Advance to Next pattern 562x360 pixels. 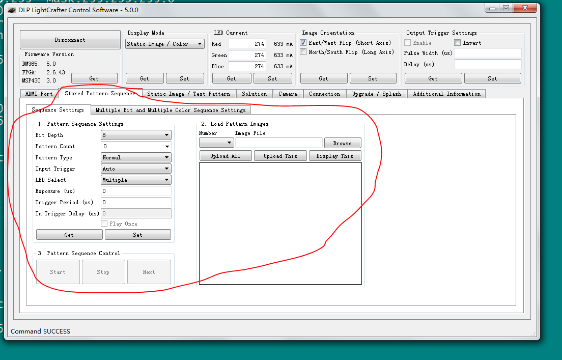click(x=149, y=272)
